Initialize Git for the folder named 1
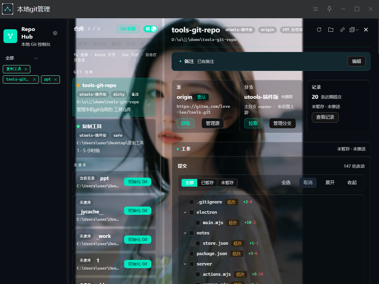This screenshot has height=284, width=379. (x=137, y=264)
